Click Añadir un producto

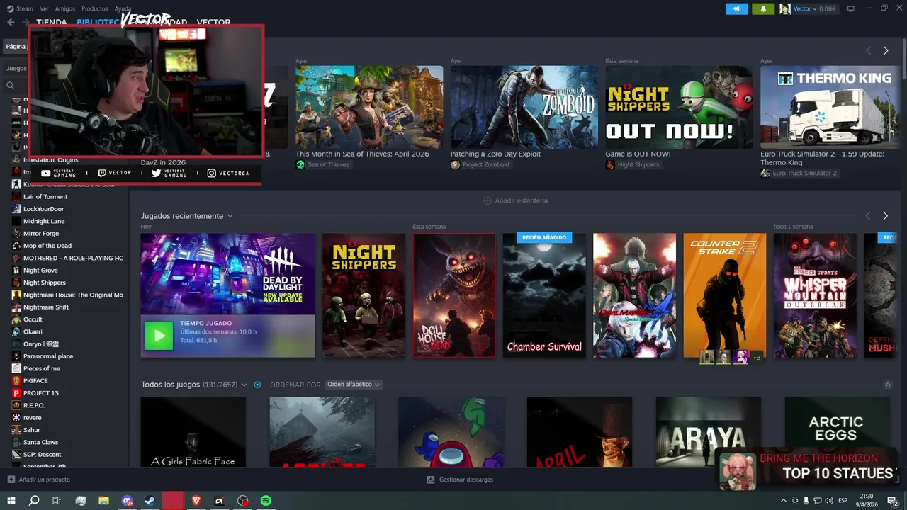45,480
